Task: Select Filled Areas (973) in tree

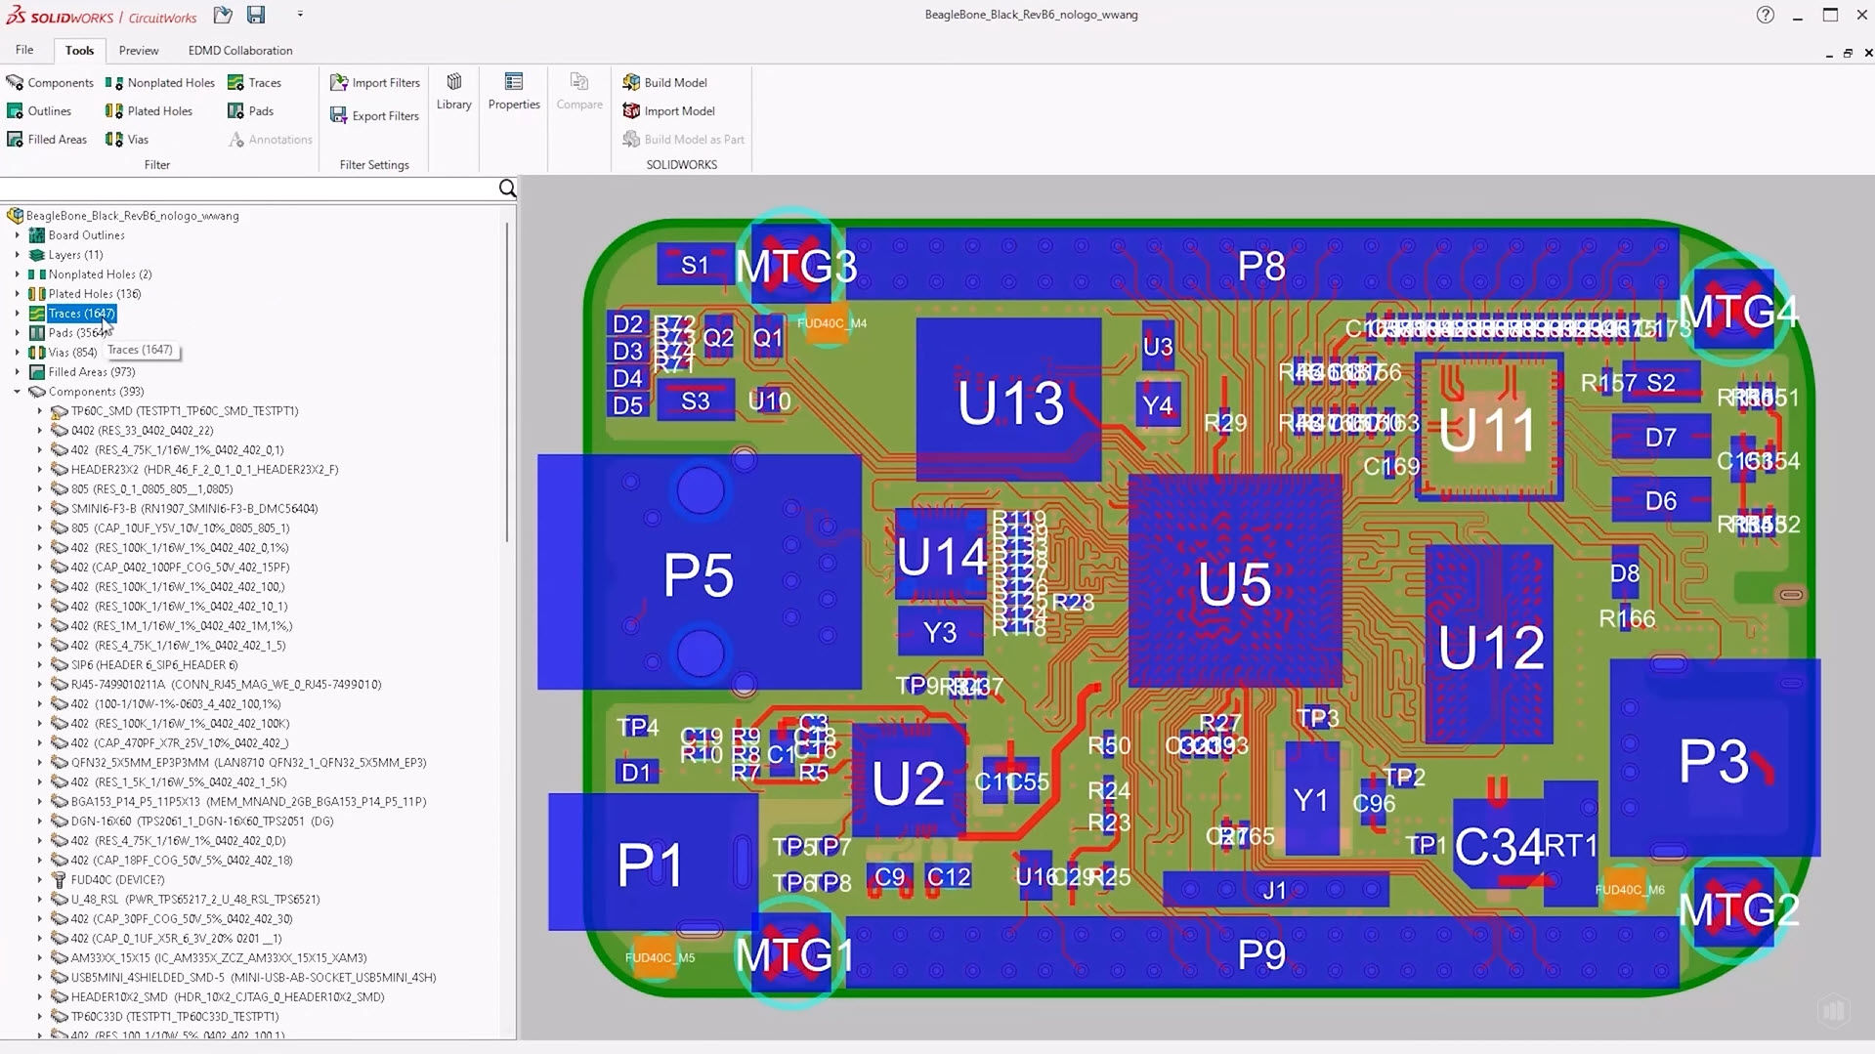Action: (x=91, y=372)
